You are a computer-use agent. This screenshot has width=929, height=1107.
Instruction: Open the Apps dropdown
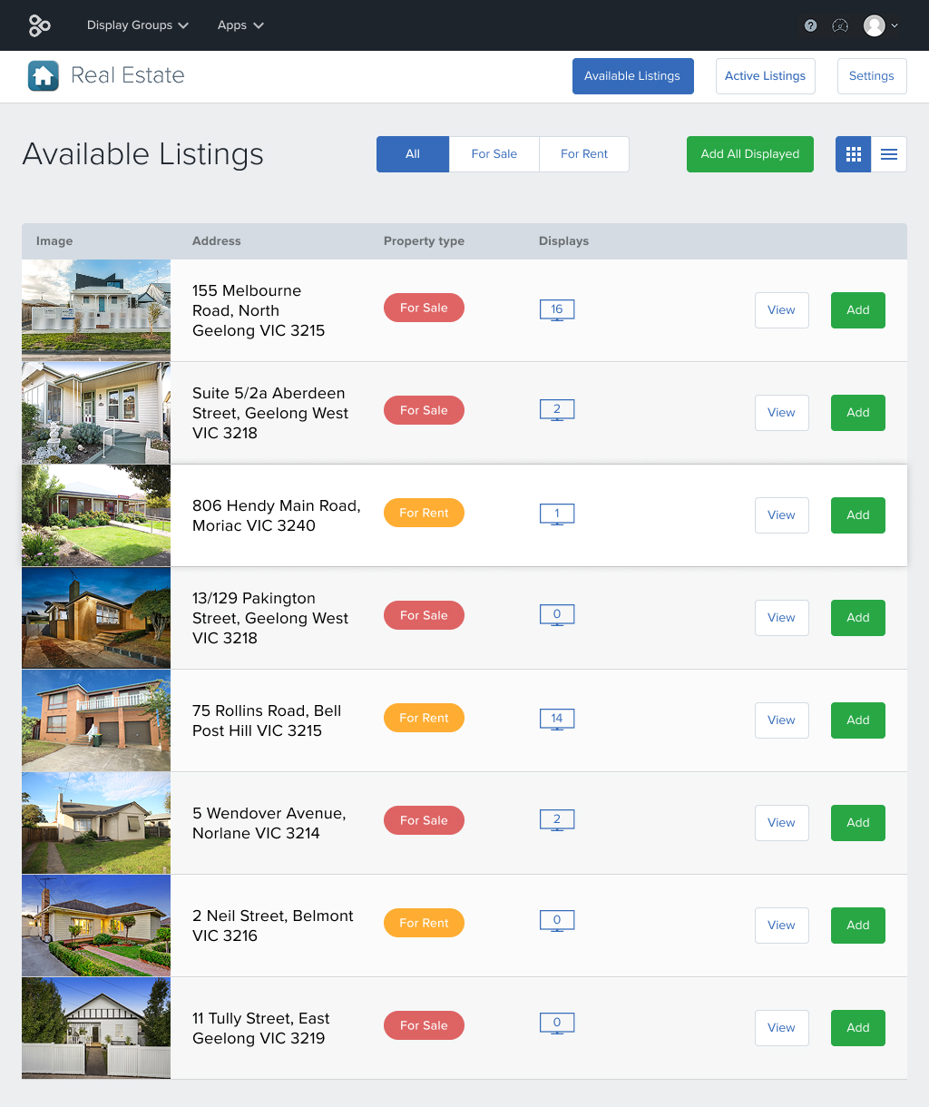[240, 25]
